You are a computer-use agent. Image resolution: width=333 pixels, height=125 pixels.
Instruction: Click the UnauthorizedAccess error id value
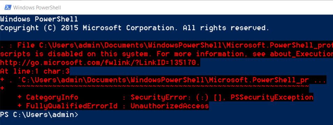(170, 106)
